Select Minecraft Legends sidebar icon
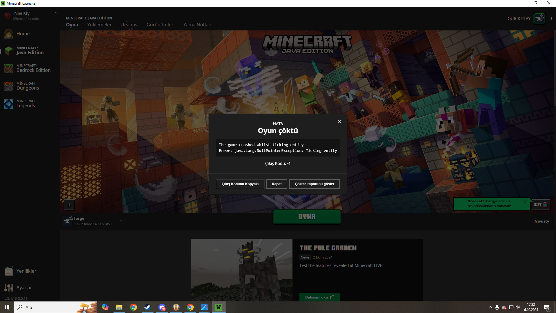Screen dimensions: 556x313 pos(9,104)
